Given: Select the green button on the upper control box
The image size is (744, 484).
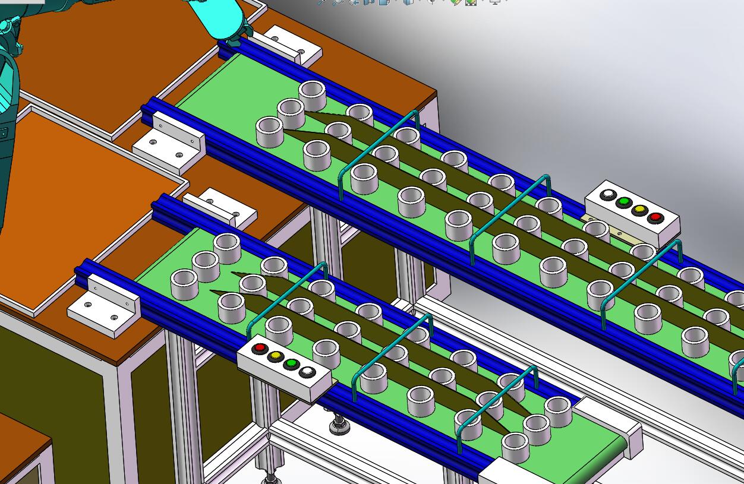Looking at the screenshot, I should [623, 203].
